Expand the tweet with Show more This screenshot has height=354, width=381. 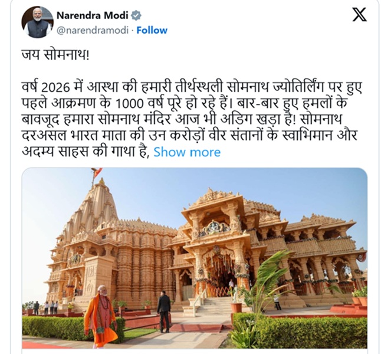pos(187,152)
